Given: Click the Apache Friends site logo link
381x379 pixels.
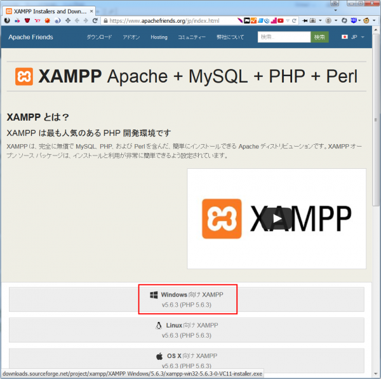Looking at the screenshot, I should click(30, 37).
